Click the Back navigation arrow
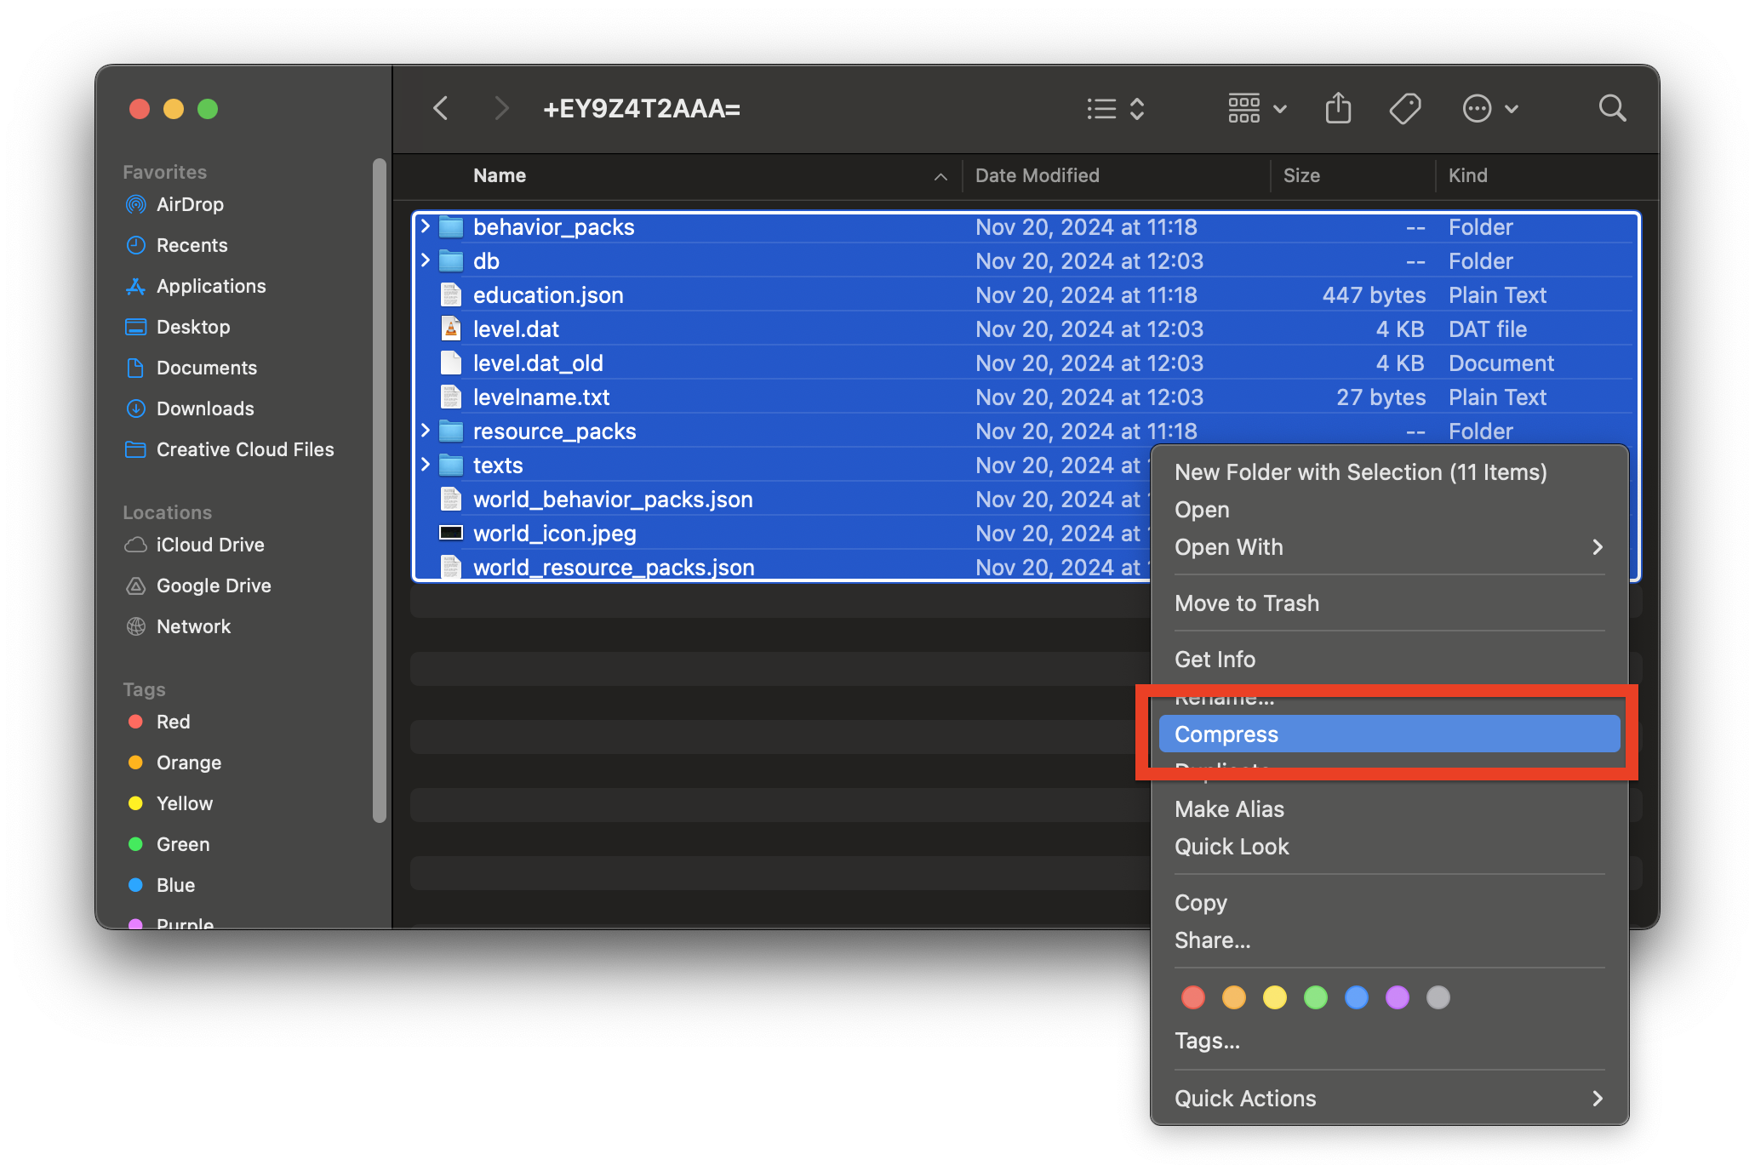 pos(440,108)
